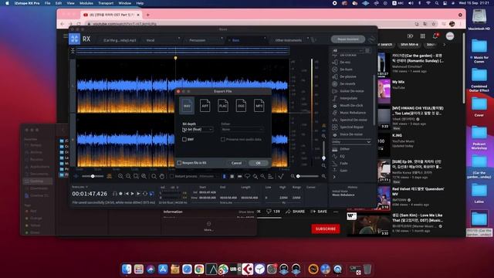Open Podcast Workshop folder on desktop
The height and width of the screenshot is (278, 494).
(479, 137)
